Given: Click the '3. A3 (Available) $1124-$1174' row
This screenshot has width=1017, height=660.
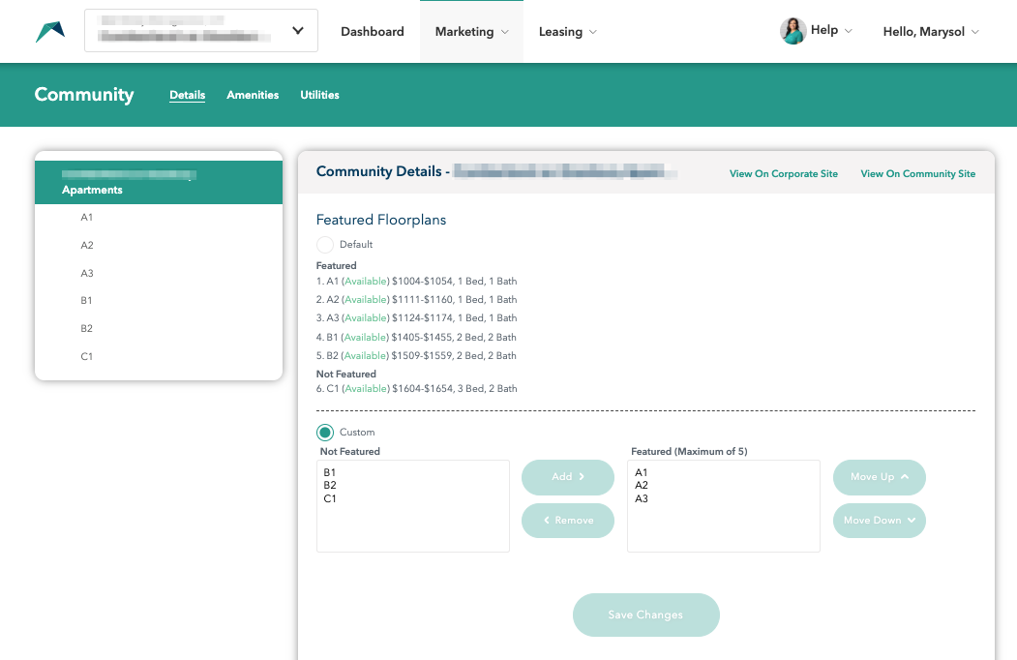Looking at the screenshot, I should [x=416, y=318].
